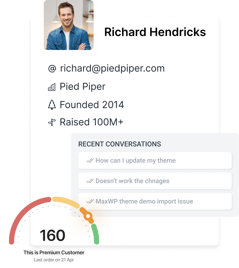Click the building icon beside Pied Piper
This screenshot has width=239, height=268.
(x=52, y=87)
